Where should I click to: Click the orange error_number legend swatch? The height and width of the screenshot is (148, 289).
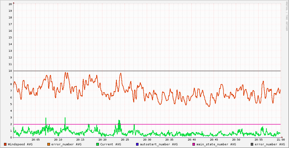(48, 144)
